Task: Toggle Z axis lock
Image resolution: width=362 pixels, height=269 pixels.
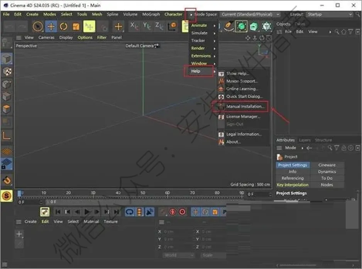Action: 159,26
